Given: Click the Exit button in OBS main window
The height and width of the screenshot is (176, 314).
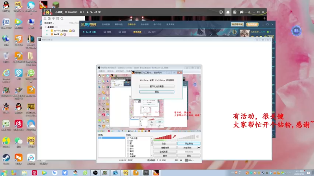Looking at the screenshot, I should point(189,156).
